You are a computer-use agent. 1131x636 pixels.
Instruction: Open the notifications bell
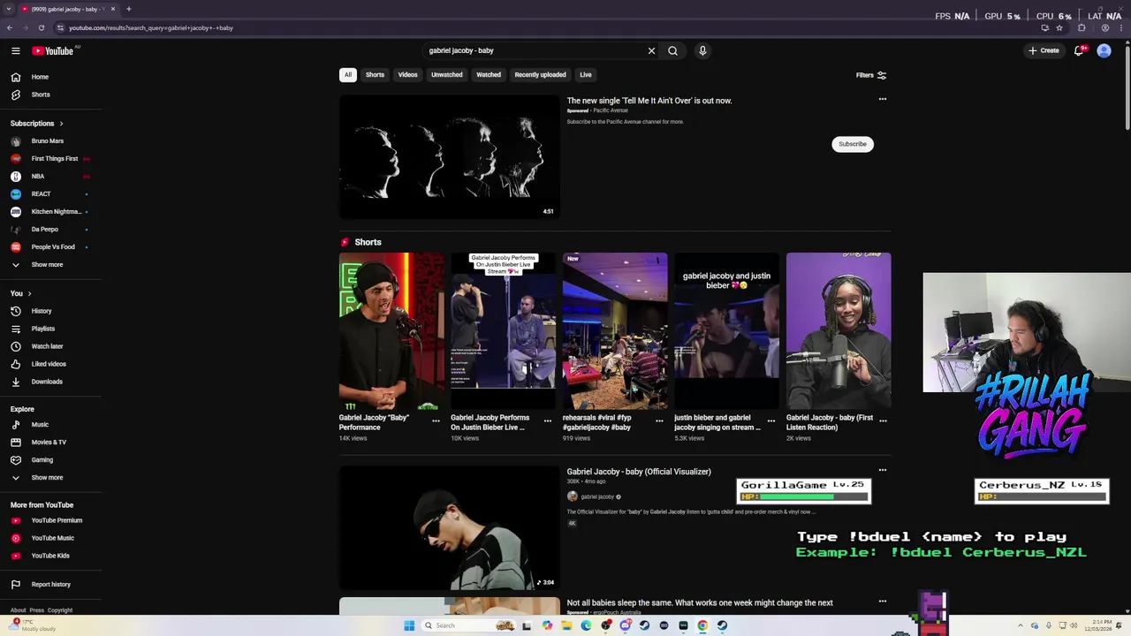click(x=1079, y=51)
